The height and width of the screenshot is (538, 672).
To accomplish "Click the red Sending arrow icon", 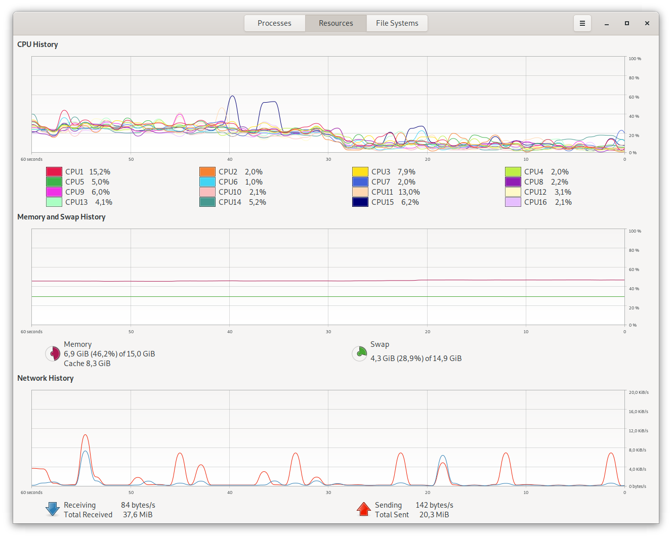I will tap(364, 509).
